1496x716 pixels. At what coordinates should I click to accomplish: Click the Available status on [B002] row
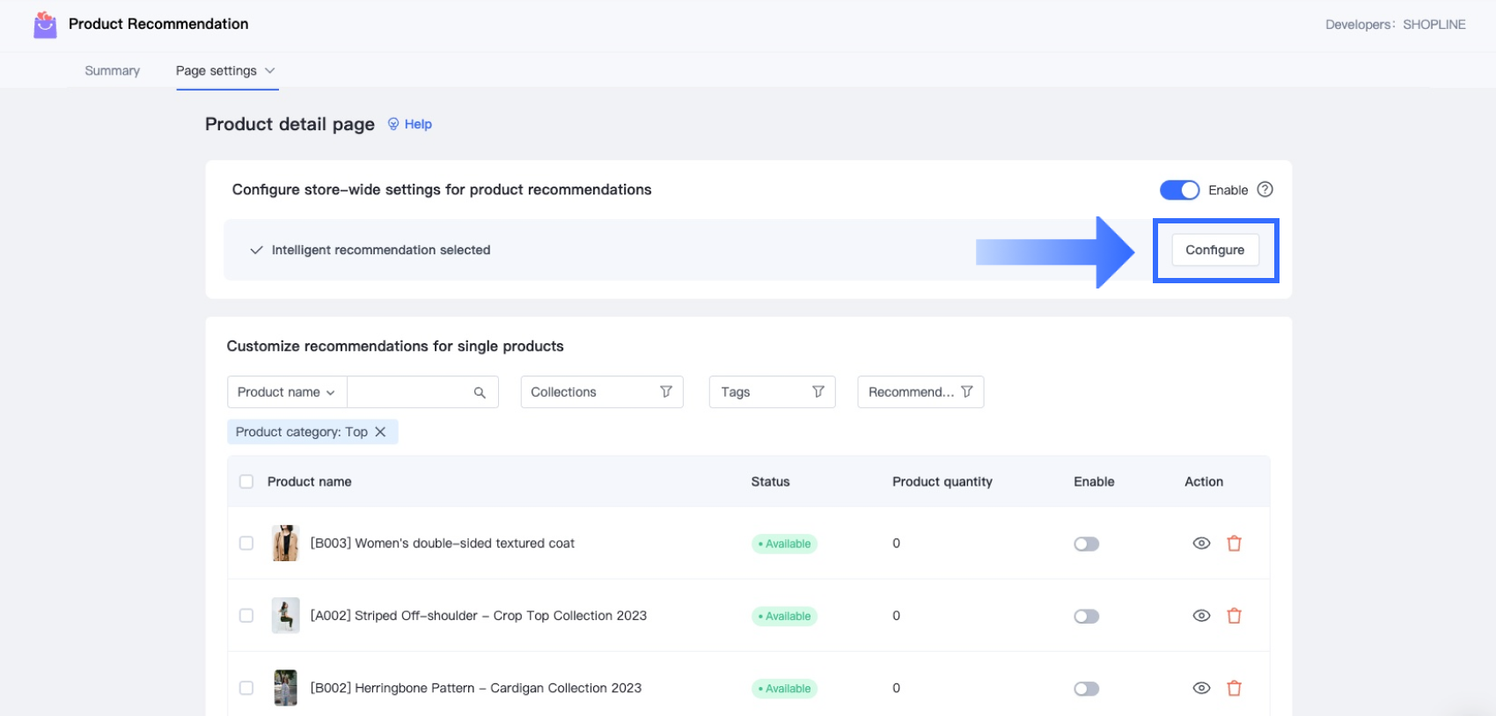[x=784, y=688]
